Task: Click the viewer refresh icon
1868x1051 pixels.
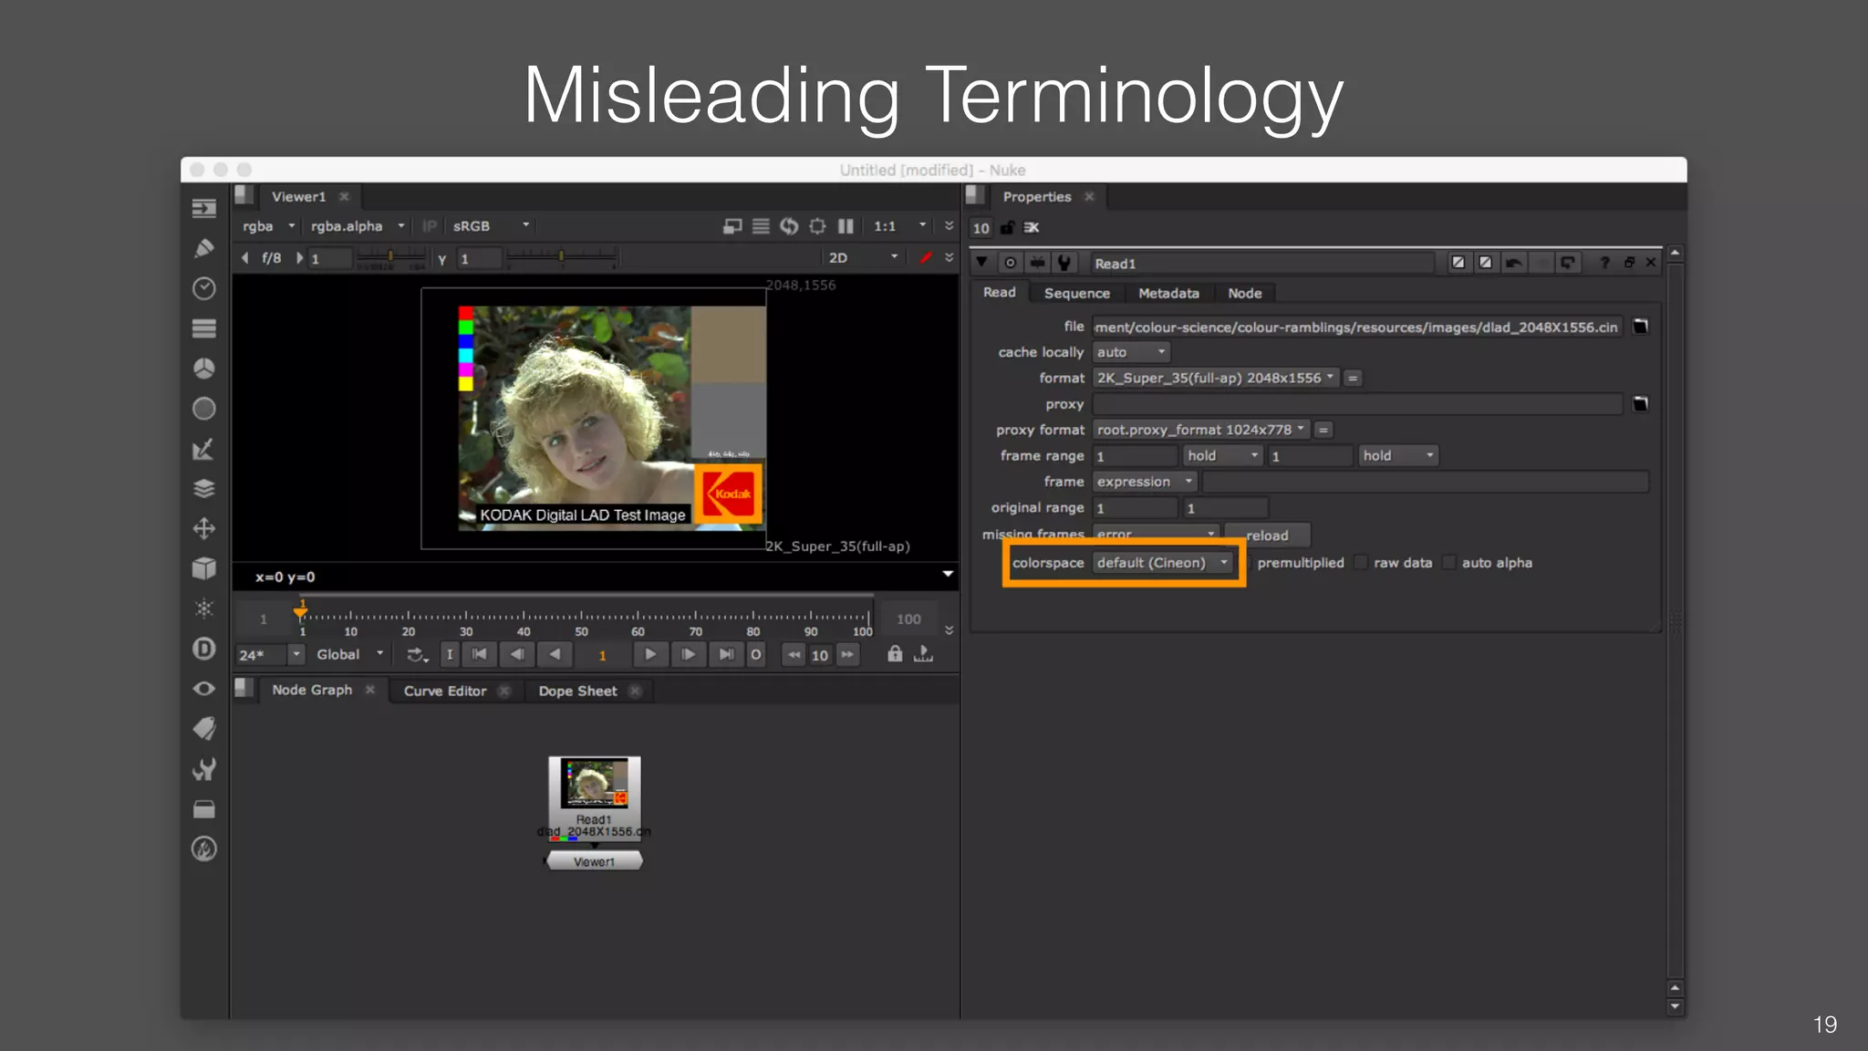Action: click(x=789, y=226)
